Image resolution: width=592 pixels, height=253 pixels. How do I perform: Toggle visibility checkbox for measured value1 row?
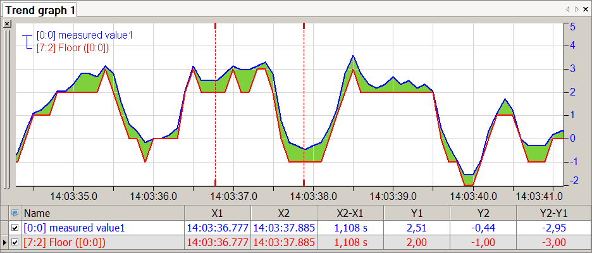click(x=15, y=228)
